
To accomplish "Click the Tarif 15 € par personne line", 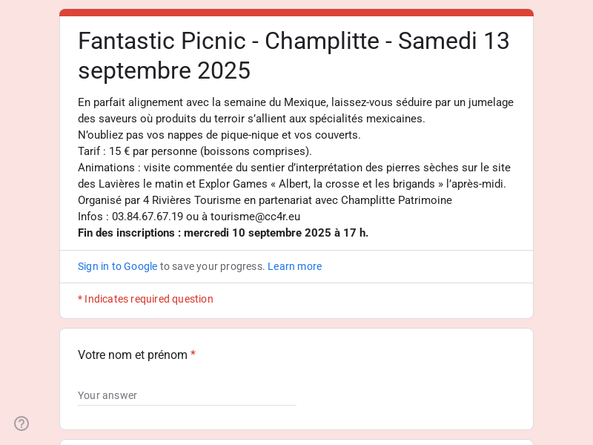I will pyautogui.click(x=195, y=151).
